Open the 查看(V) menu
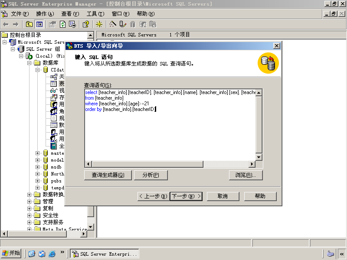 pyautogui.click(x=70, y=14)
